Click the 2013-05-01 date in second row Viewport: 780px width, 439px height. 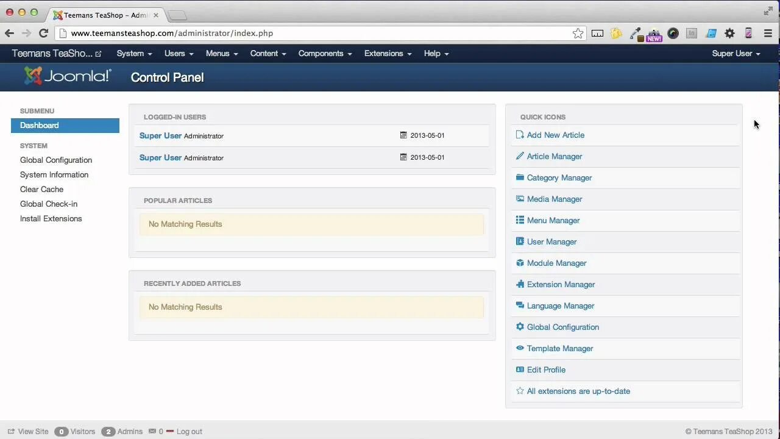click(x=427, y=157)
